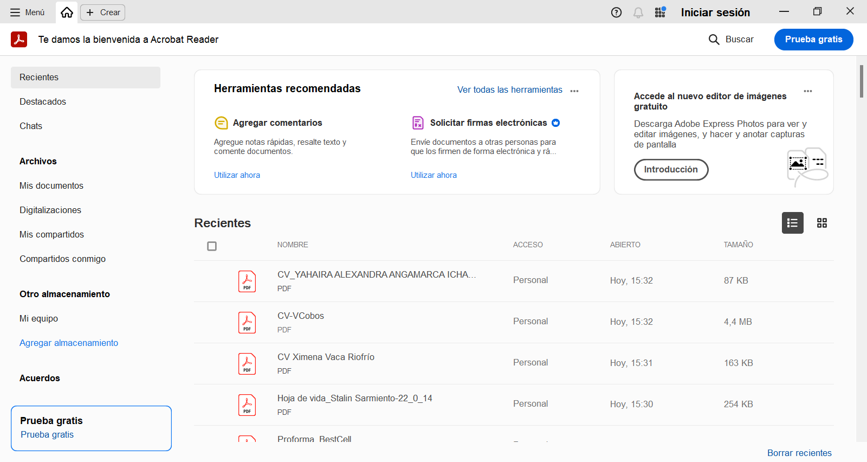Click PDF icon of Hoja de vida_Stalin Sarmiento
Viewport: 867px width, 462px height.
247,405
